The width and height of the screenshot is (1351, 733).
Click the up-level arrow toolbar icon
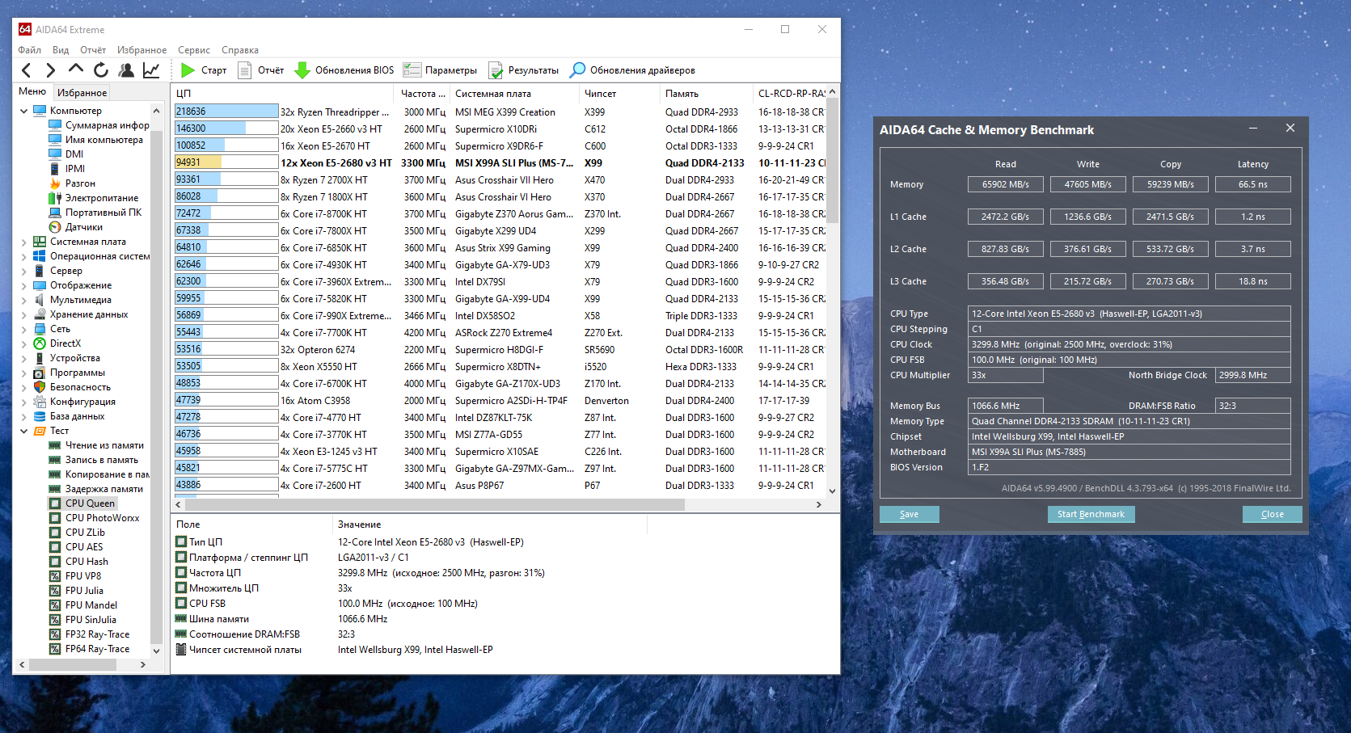[x=76, y=70]
